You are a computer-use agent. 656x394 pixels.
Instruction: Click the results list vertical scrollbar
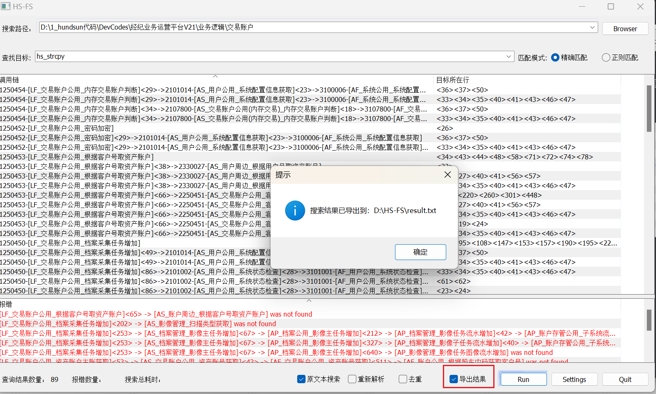point(649,109)
